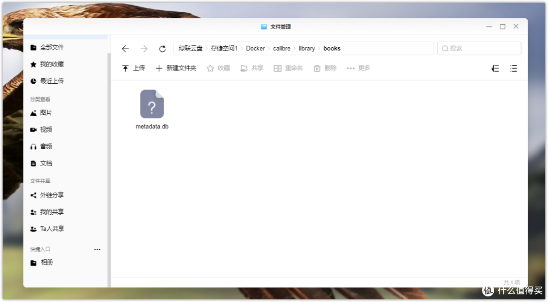Navigate to calibre in breadcrumb
This screenshot has width=548, height=302.
pos(282,49)
